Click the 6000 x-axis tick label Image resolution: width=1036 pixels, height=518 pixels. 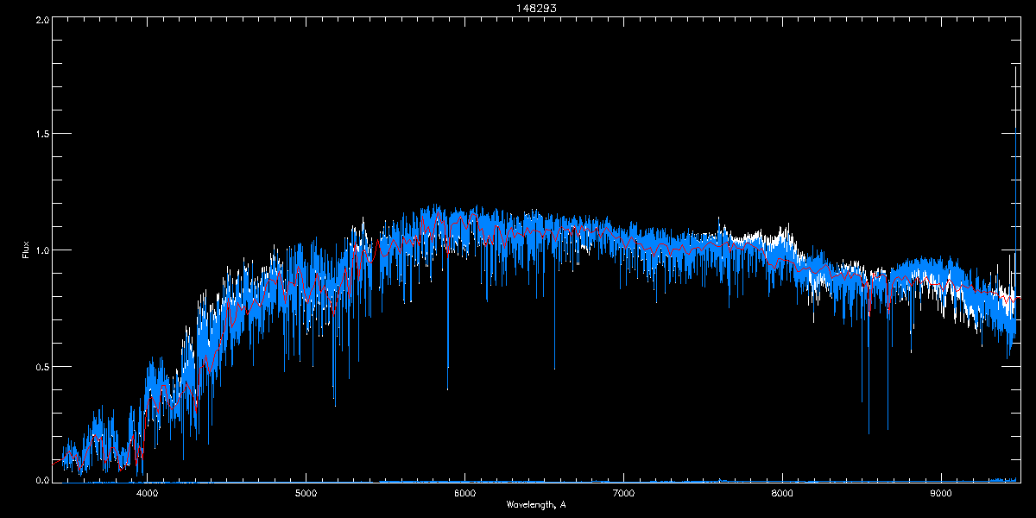pos(465,494)
